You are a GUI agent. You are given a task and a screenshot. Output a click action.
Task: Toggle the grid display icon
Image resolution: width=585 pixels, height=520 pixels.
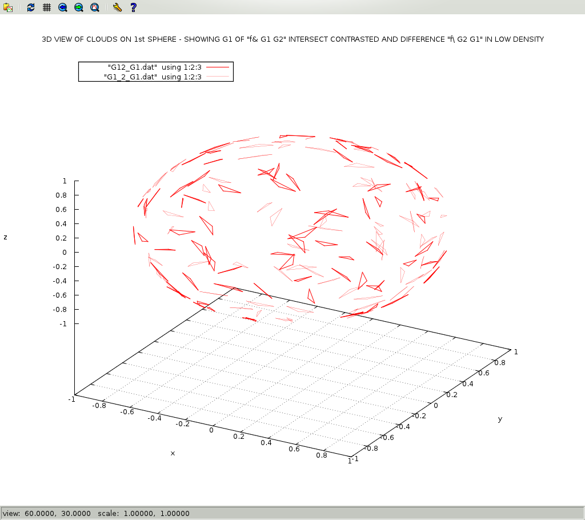[x=47, y=7]
